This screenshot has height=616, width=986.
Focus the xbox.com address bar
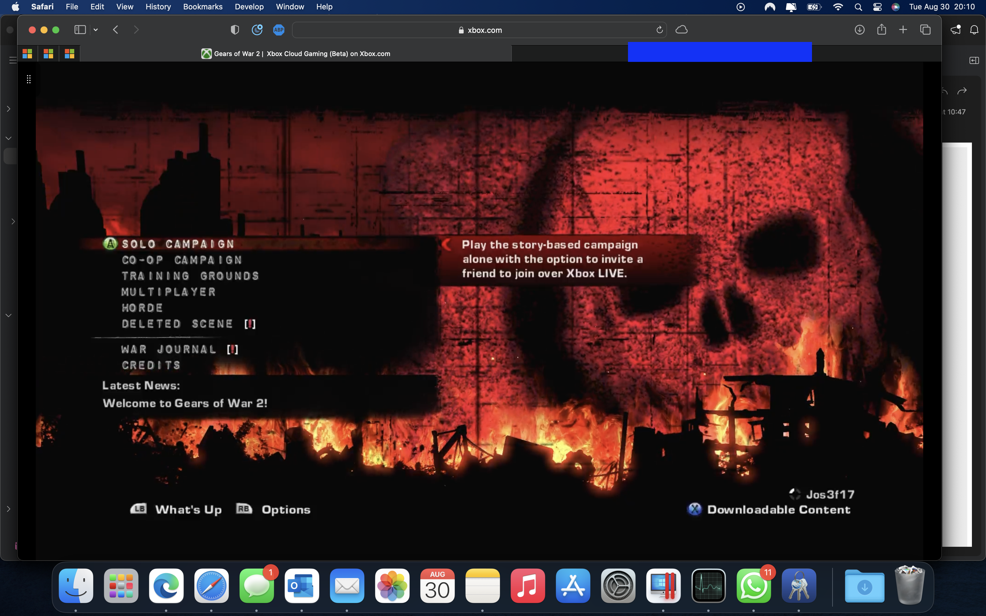click(x=479, y=30)
